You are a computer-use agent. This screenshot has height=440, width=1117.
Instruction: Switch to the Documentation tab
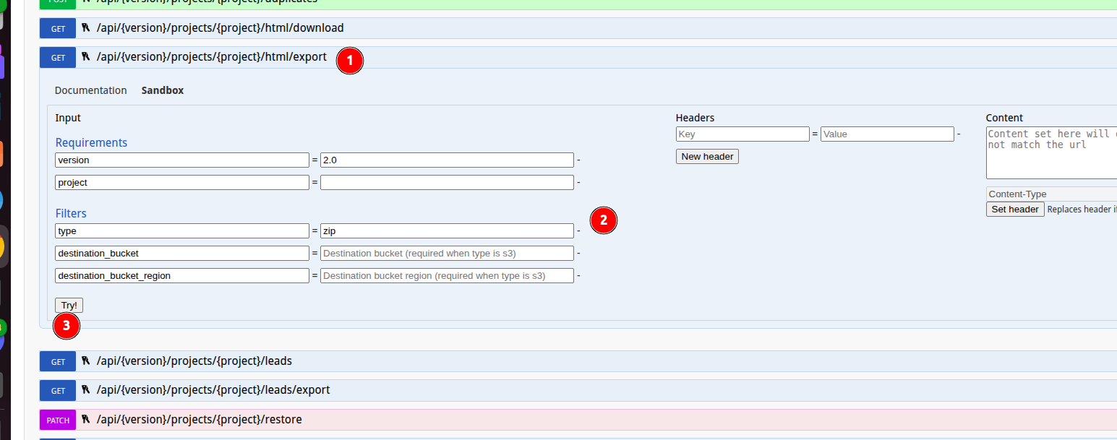coord(90,90)
